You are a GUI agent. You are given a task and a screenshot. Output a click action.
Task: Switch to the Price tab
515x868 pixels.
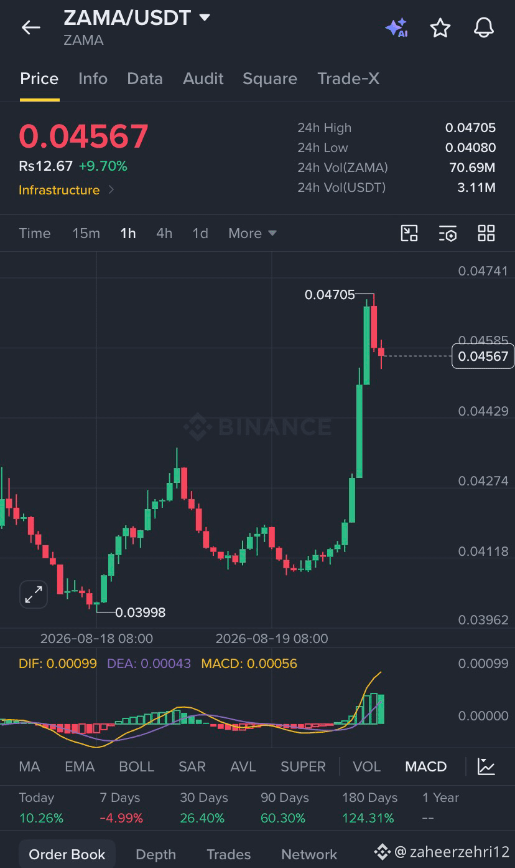coord(39,79)
